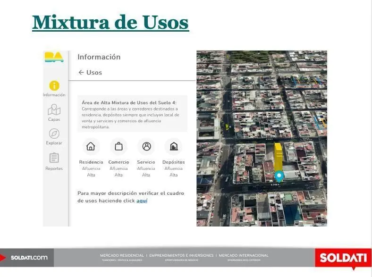Screen dimensions: 372x277
Task: Click 'EMPRENDIMIENTOS E INVERSIONES' in the footer
Action: click(181, 255)
